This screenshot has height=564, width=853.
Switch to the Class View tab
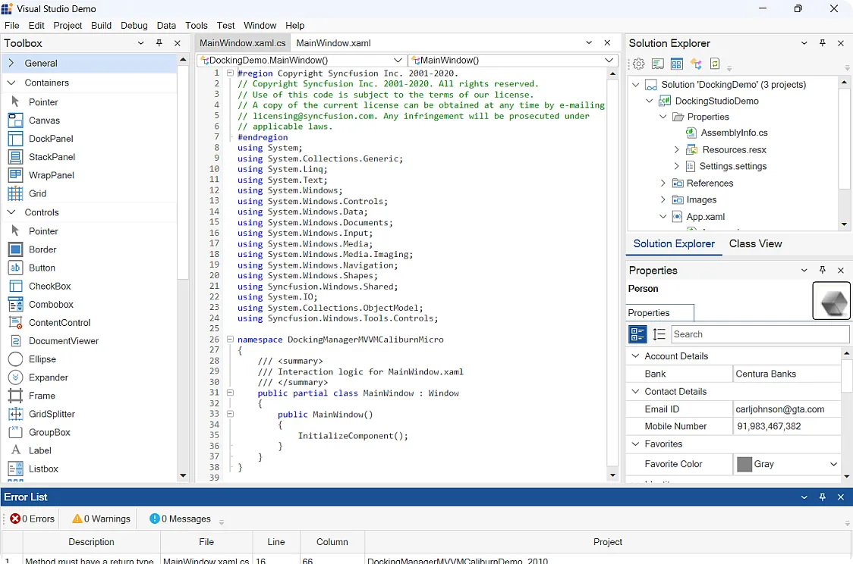(x=755, y=244)
